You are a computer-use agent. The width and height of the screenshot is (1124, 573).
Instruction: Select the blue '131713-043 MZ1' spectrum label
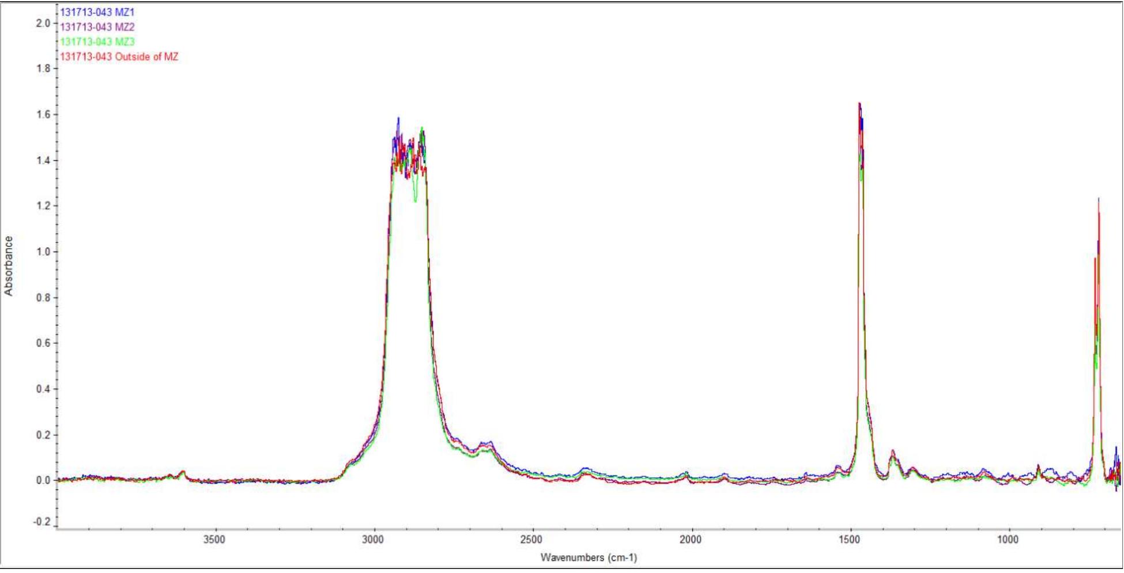(x=97, y=12)
